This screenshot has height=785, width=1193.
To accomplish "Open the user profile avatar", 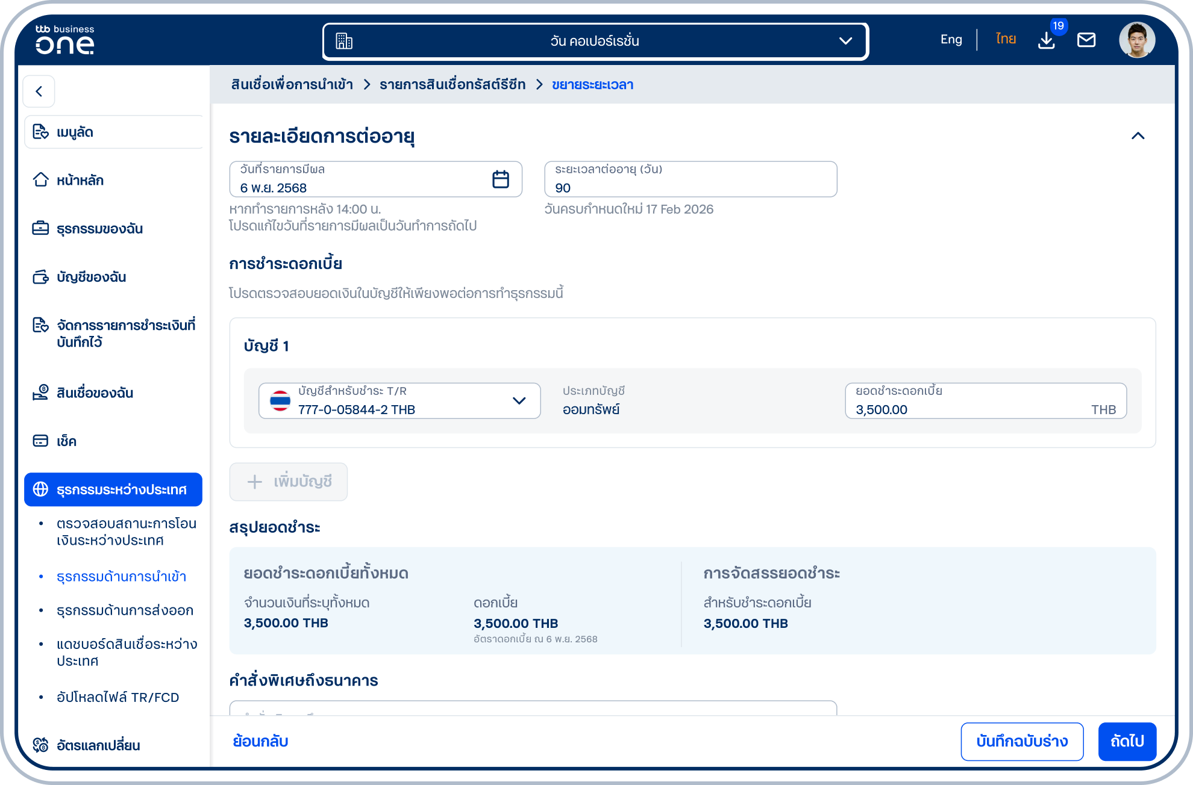I will point(1137,40).
